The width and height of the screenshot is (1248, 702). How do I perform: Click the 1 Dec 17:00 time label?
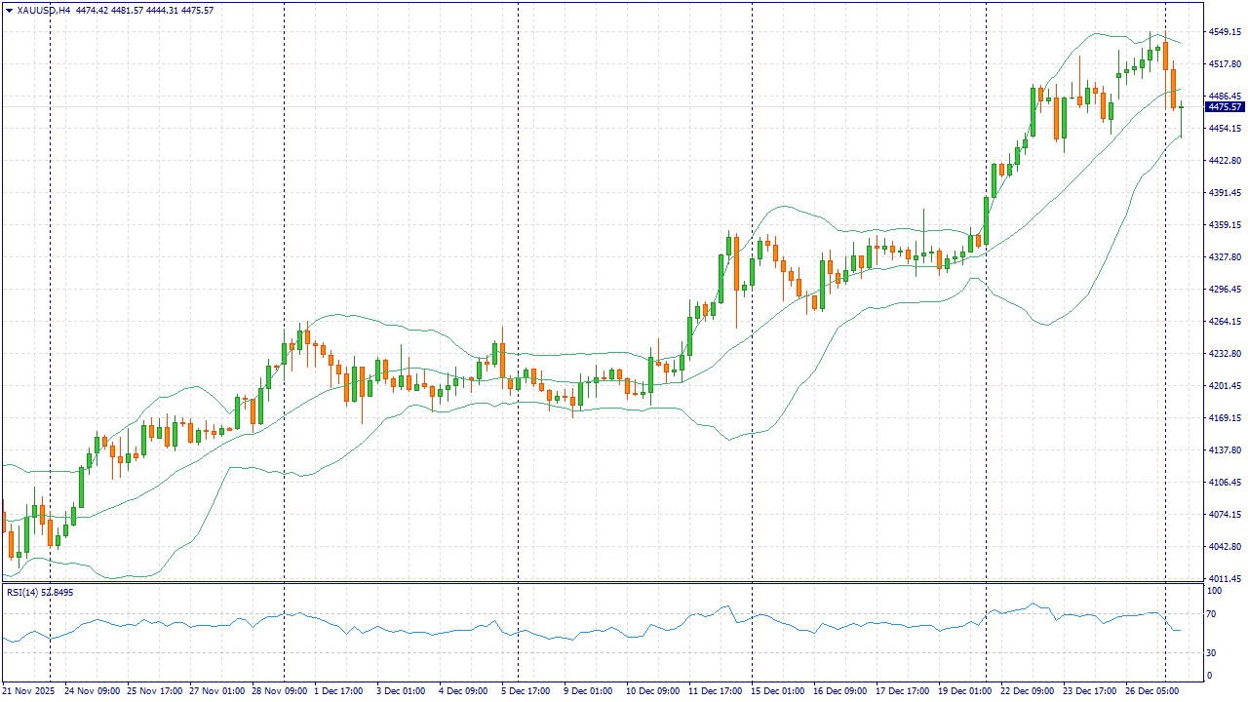tap(338, 691)
